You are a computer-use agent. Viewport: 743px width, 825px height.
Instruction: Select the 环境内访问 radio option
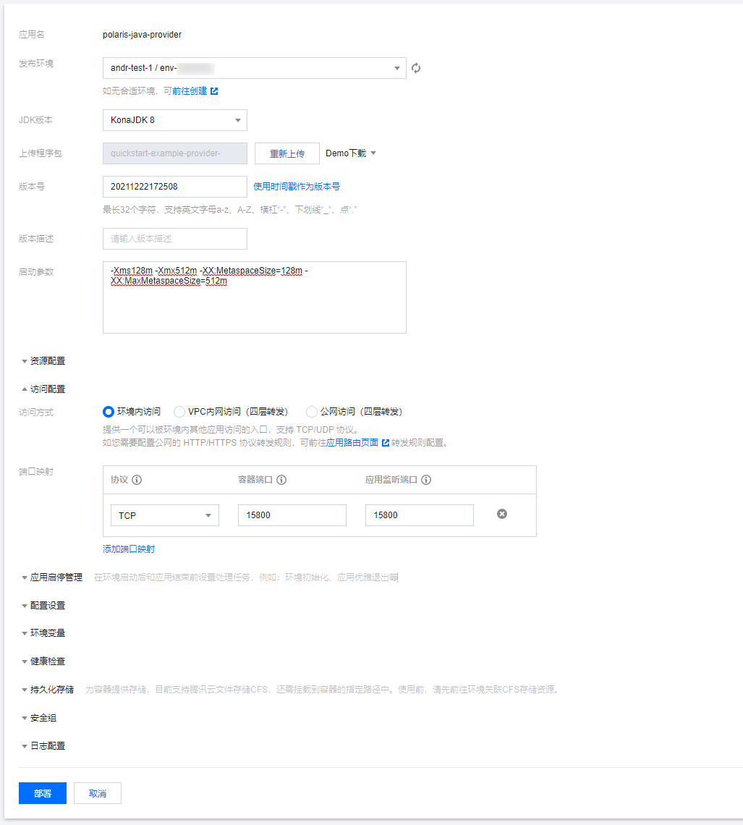click(x=109, y=412)
